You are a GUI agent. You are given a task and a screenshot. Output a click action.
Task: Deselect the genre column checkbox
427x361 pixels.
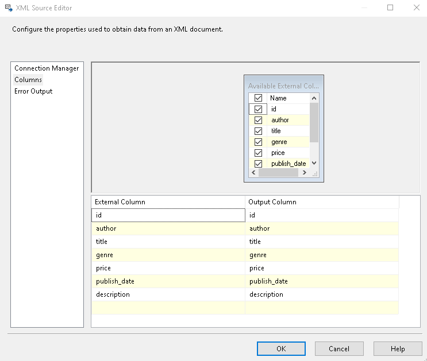258,142
